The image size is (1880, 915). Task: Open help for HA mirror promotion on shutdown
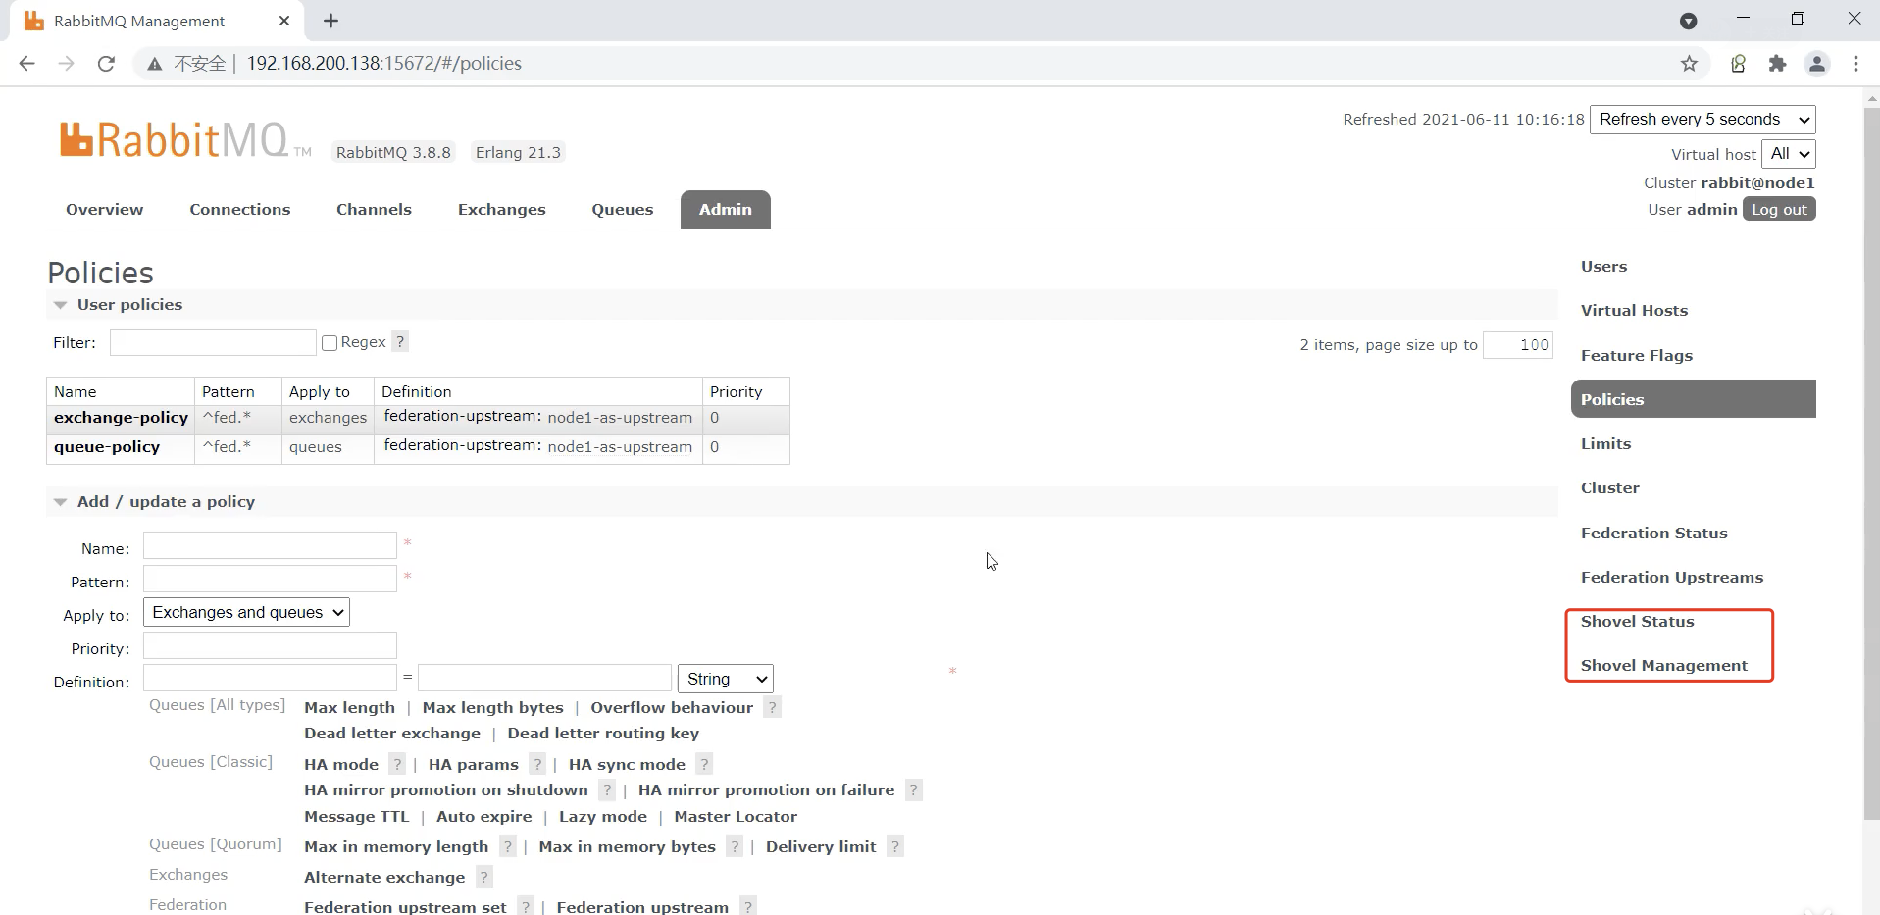pyautogui.click(x=607, y=790)
